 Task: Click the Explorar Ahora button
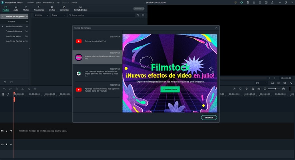tap(170, 90)
